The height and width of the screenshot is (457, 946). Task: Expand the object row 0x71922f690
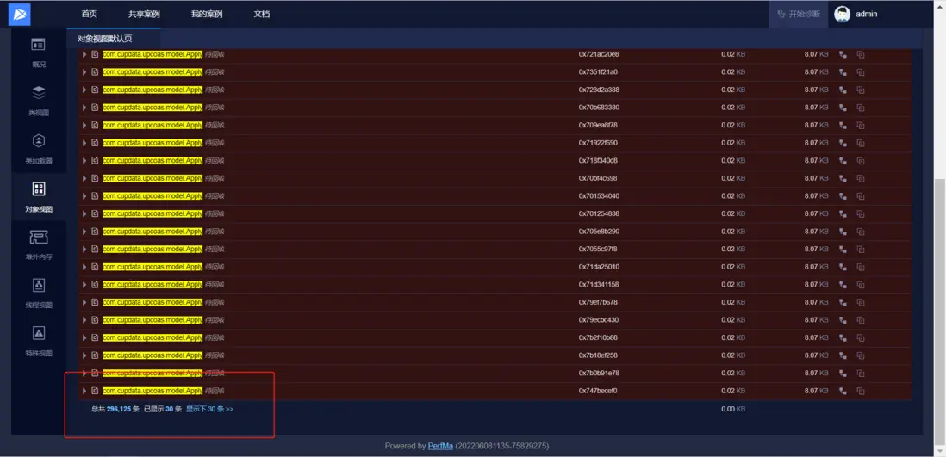tap(84, 144)
